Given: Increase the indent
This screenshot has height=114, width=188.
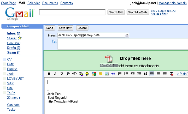Looking at the screenshot, I should (139, 74).
